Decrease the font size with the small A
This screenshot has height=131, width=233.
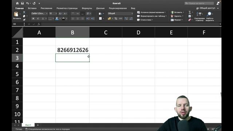coord(65,14)
